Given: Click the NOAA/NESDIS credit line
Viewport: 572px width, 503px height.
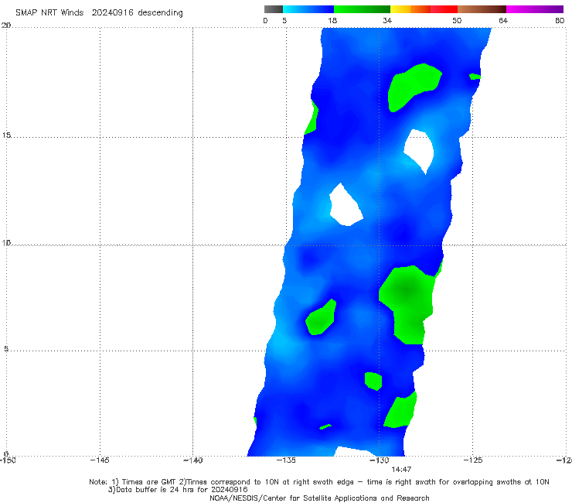Looking at the screenshot, I should pyautogui.click(x=319, y=498).
